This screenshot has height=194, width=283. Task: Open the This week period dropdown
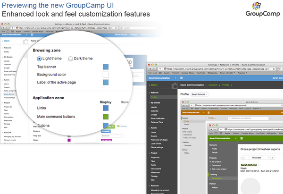(258, 158)
